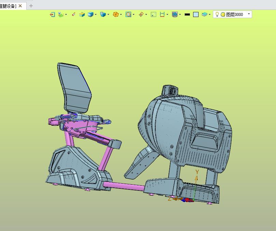Click the exit icon with red arrow
The width and height of the screenshot is (276, 231).
tap(52, 14)
